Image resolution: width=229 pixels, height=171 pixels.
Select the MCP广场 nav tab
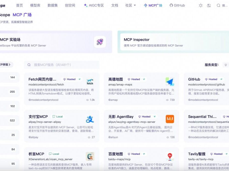coord(153,5)
